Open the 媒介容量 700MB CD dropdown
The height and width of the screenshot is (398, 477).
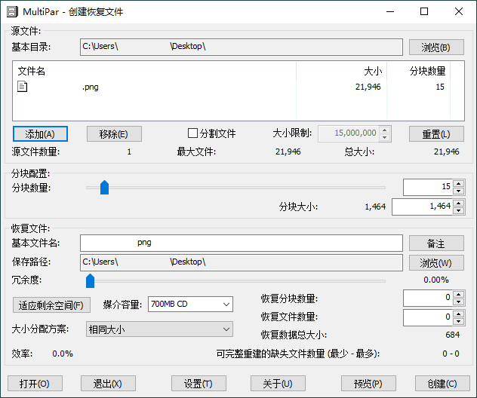tap(190, 305)
